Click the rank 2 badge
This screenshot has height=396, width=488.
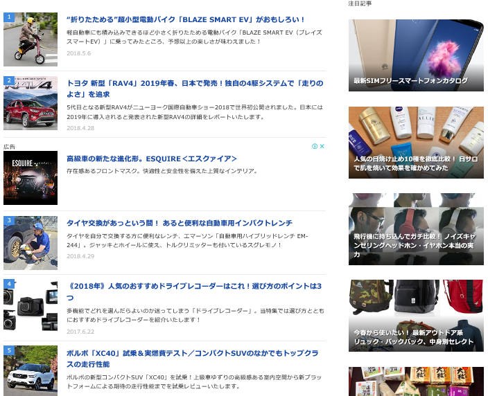[9, 80]
